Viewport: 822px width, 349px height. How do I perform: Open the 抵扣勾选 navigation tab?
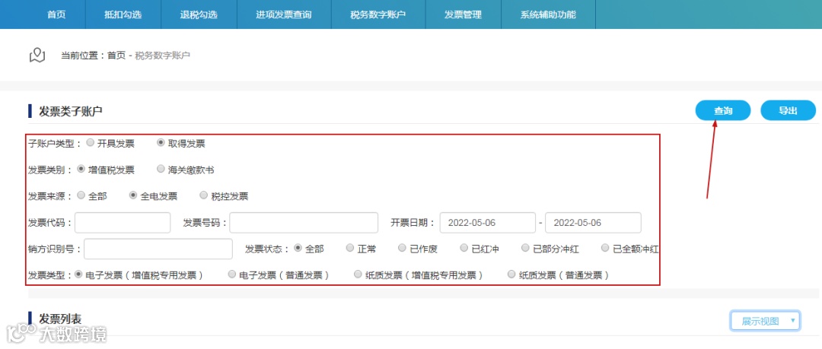tap(123, 14)
